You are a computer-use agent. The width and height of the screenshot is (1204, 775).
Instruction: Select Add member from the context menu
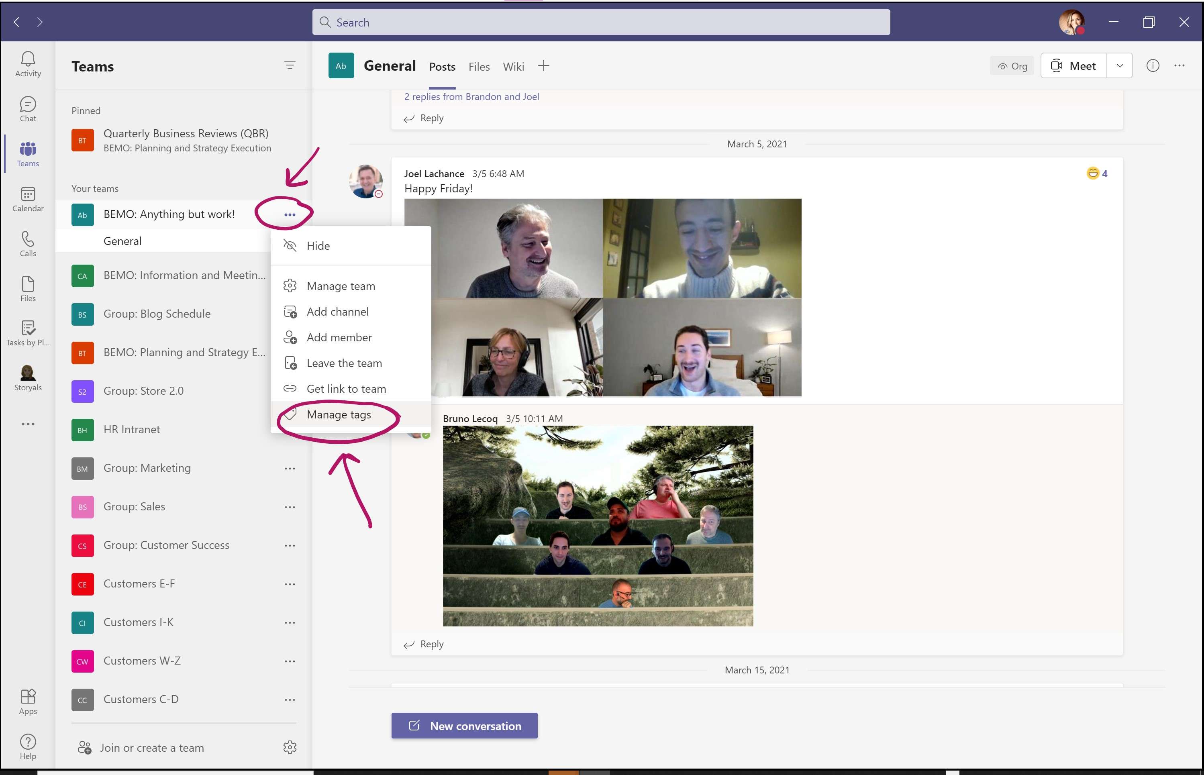351,337
